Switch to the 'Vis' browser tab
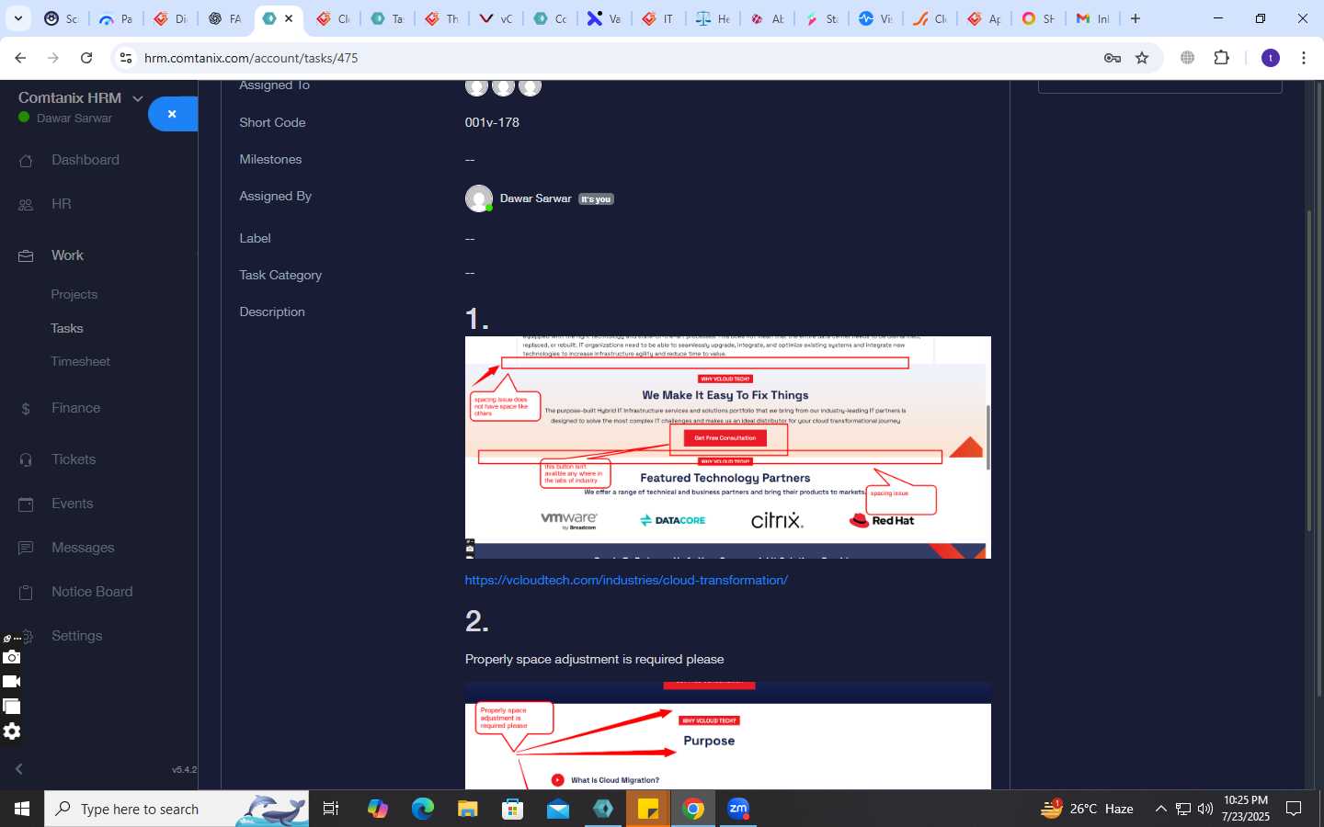 point(875,18)
